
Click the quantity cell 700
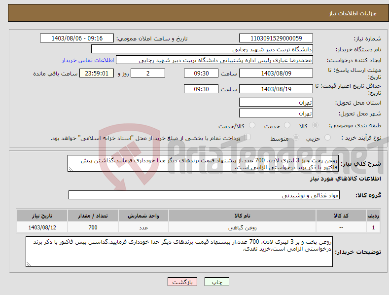tap(93, 227)
